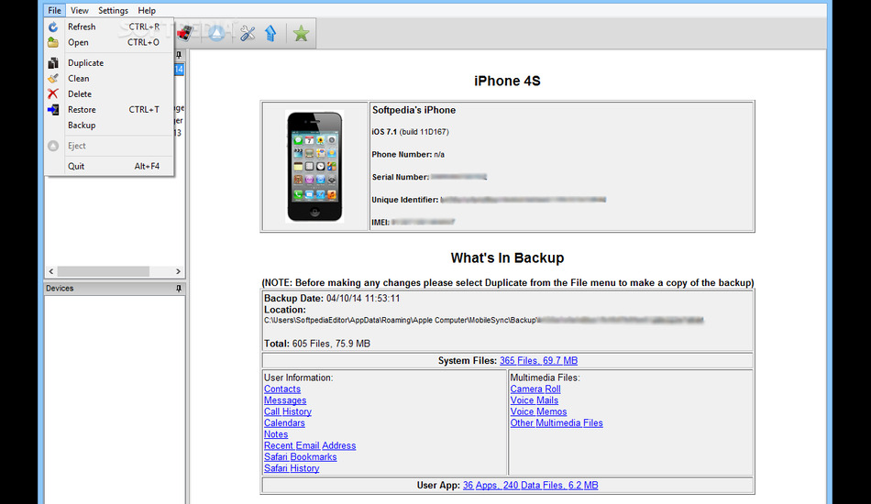This screenshot has width=871, height=504.
Task: Select Duplicate in the File menu
Action: point(109,62)
